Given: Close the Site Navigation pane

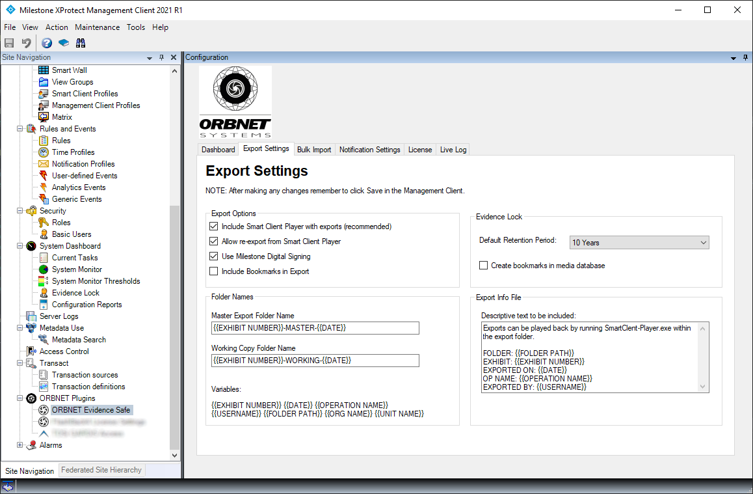Looking at the screenshot, I should click(x=174, y=57).
